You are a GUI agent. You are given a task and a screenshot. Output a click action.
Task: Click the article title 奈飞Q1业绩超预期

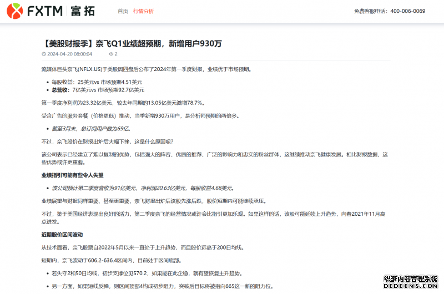coord(132,44)
